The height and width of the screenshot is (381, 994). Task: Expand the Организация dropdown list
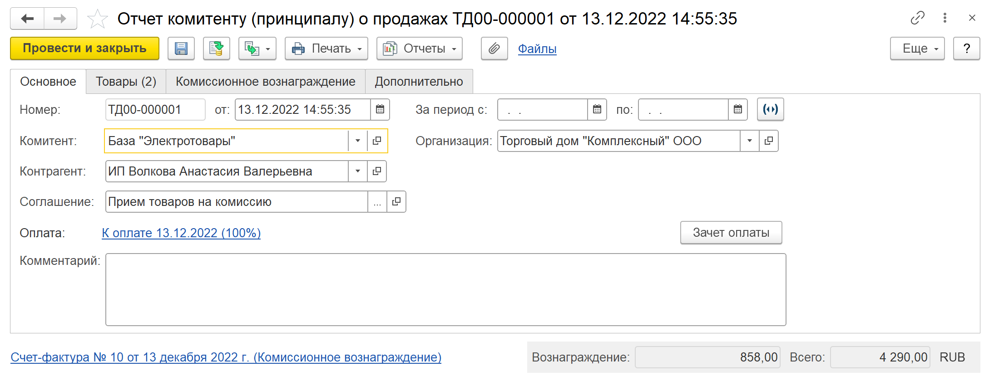coord(750,141)
